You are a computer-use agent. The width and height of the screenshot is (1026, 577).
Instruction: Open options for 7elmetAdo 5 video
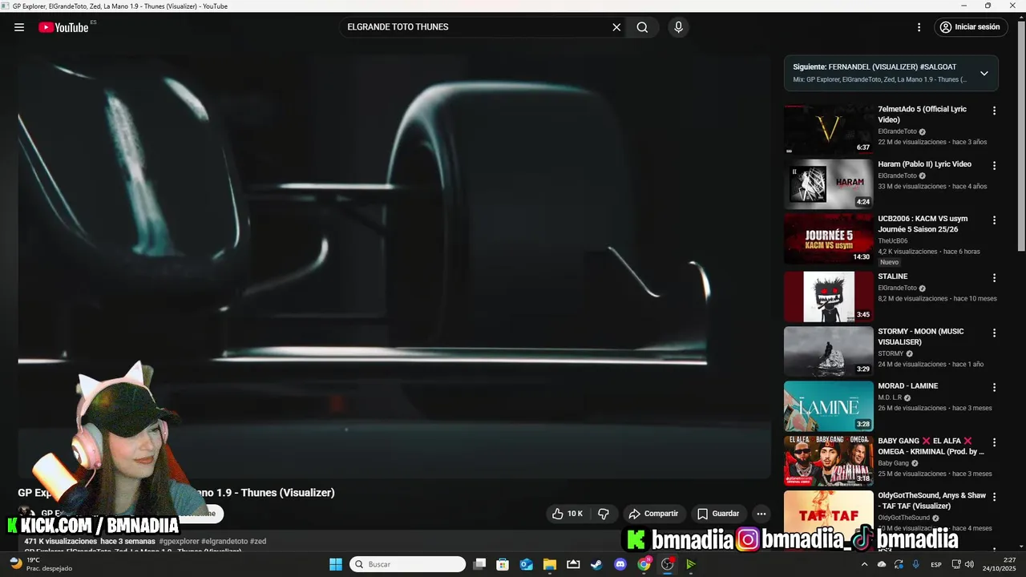(x=995, y=111)
